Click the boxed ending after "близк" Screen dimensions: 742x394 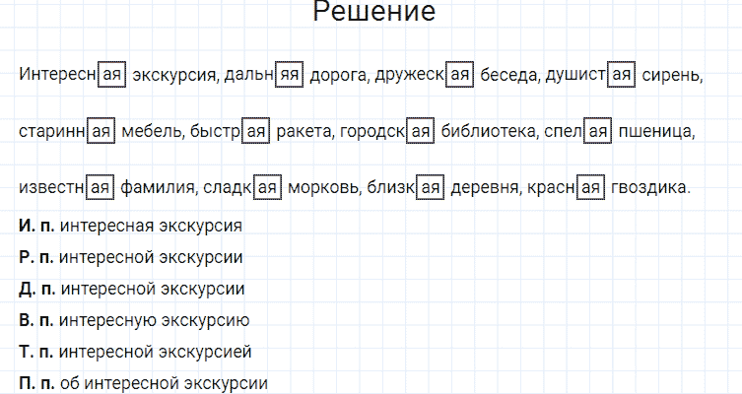429,187
